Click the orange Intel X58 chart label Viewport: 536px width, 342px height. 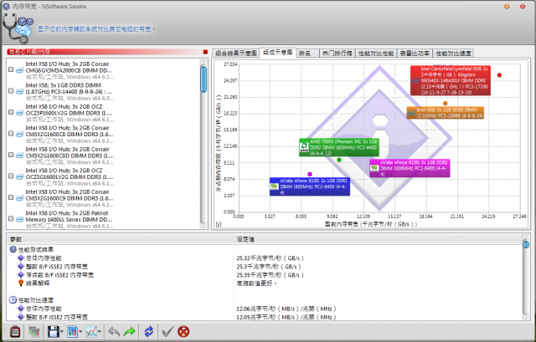point(445,113)
